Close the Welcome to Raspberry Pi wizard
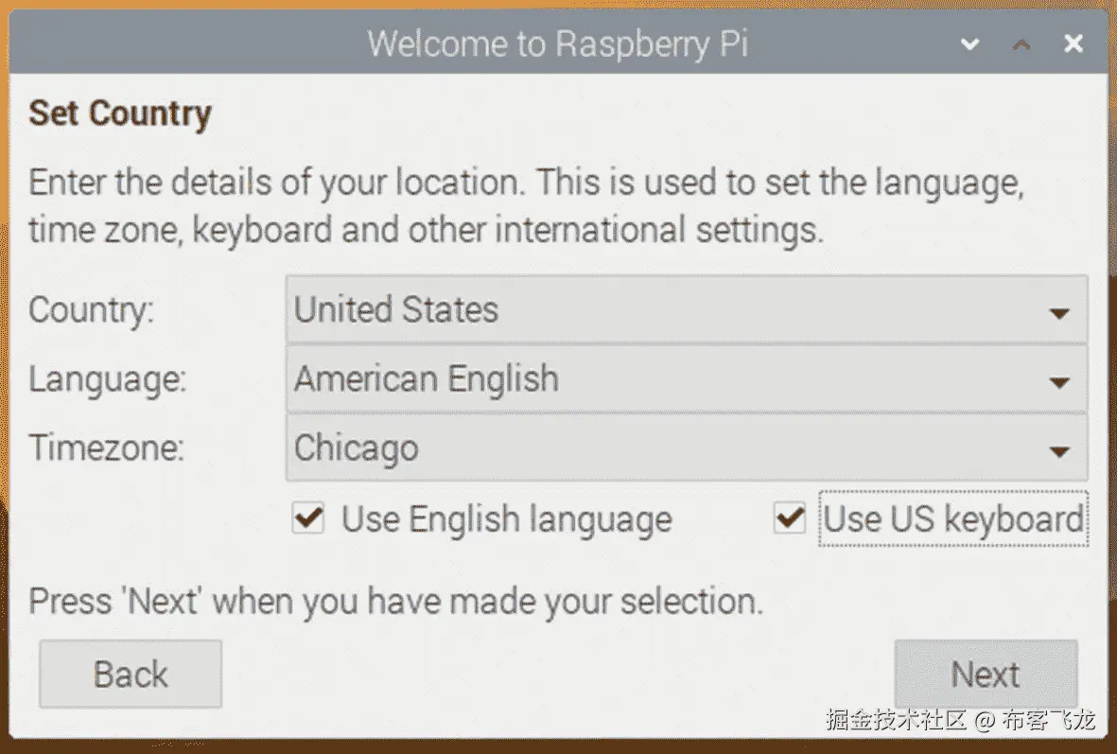The image size is (1117, 754). click(x=1073, y=44)
